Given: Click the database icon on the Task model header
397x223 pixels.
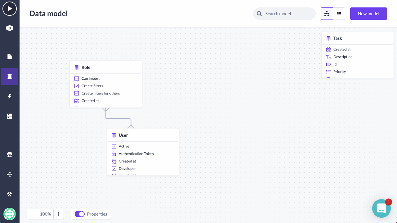Looking at the screenshot, I should pos(328,38).
